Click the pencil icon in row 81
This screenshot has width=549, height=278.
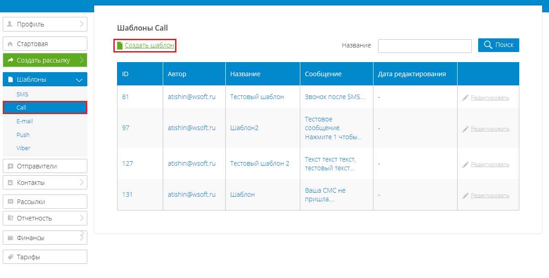tap(465, 98)
